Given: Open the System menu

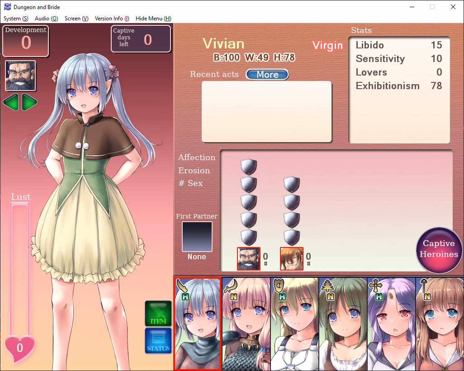Looking at the screenshot, I should [16, 19].
